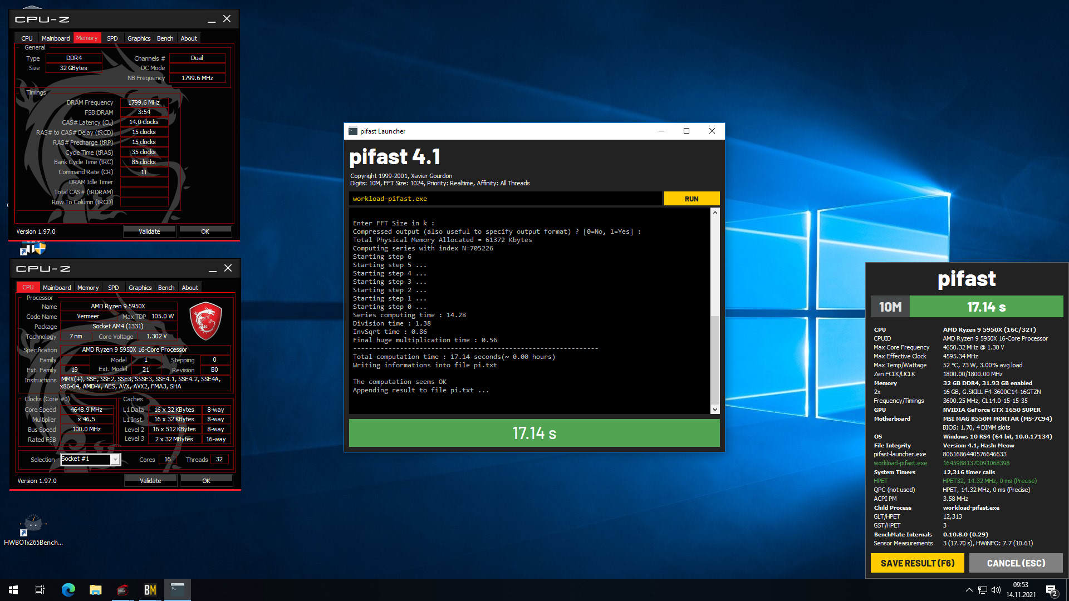Click Validate in lower CPU-Z window

click(x=150, y=481)
